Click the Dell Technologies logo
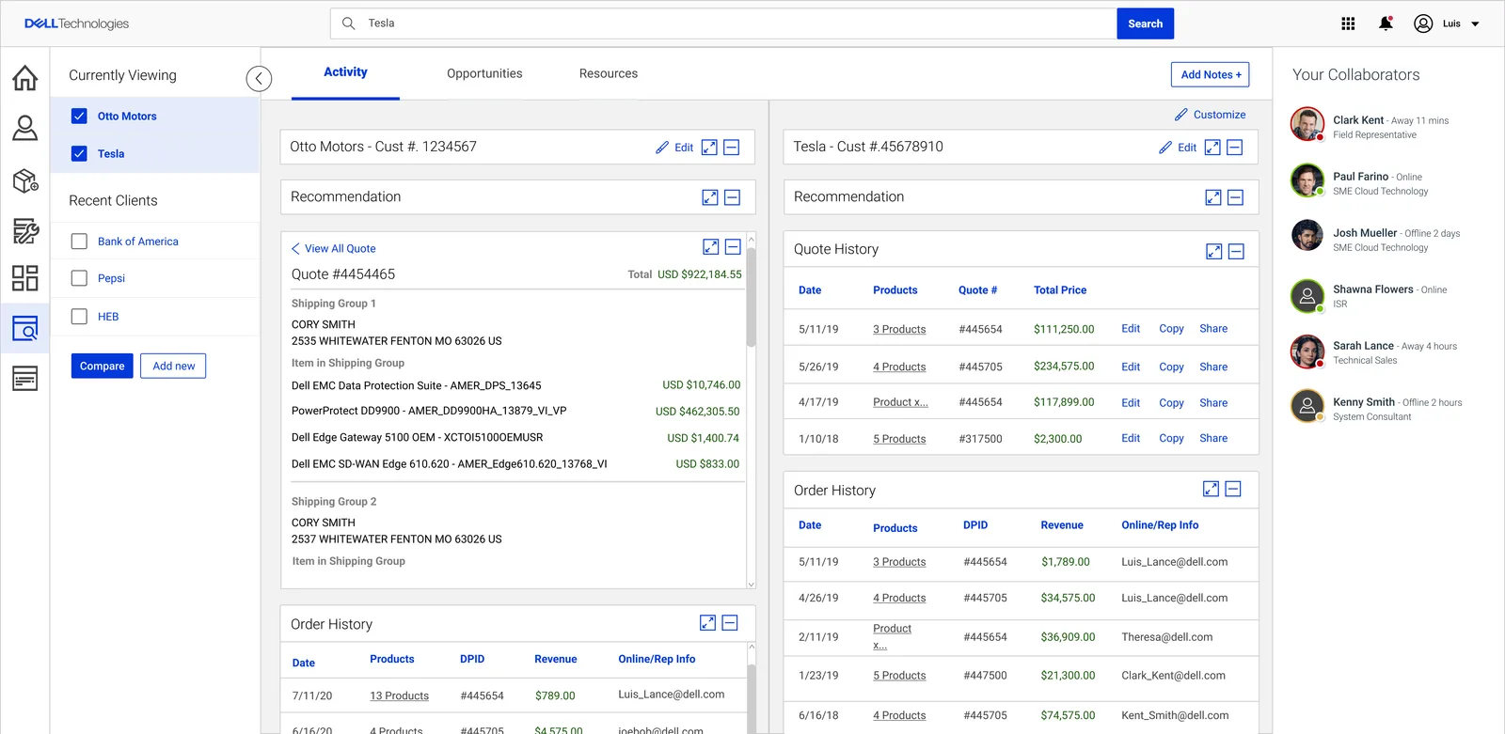This screenshot has height=734, width=1505. click(x=76, y=23)
